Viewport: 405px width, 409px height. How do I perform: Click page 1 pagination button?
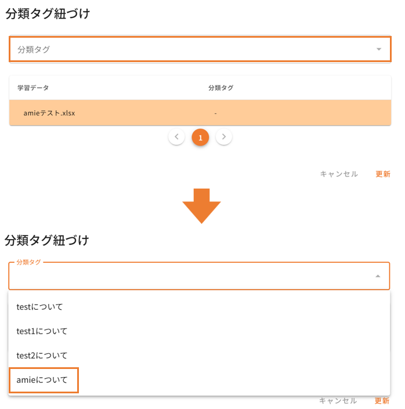(200, 137)
